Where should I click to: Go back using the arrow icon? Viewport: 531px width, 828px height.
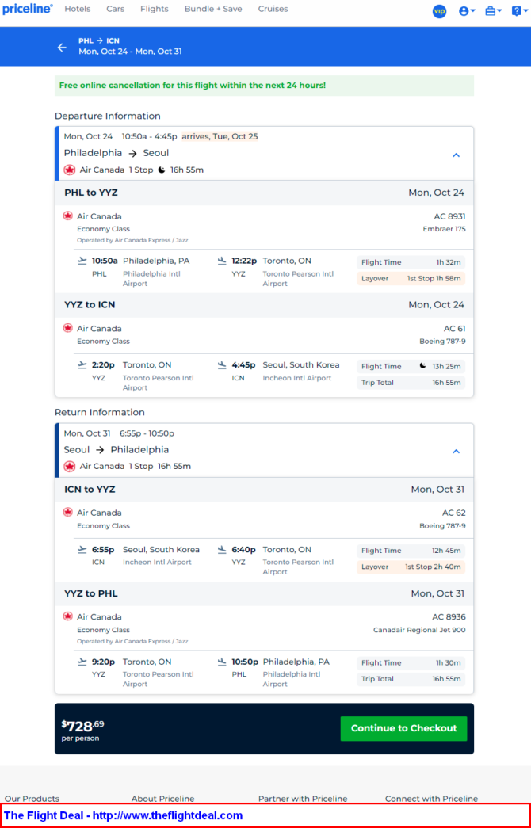[x=62, y=48]
